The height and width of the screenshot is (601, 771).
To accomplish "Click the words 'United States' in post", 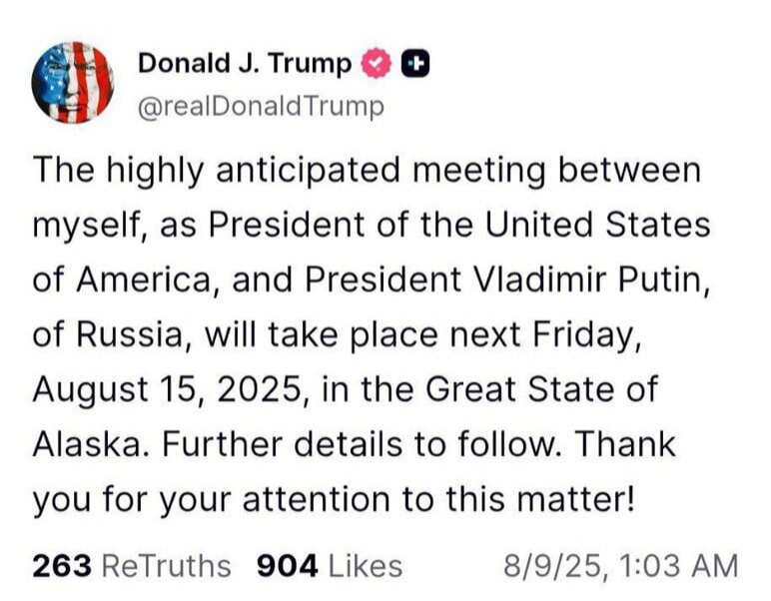I will coord(598,225).
